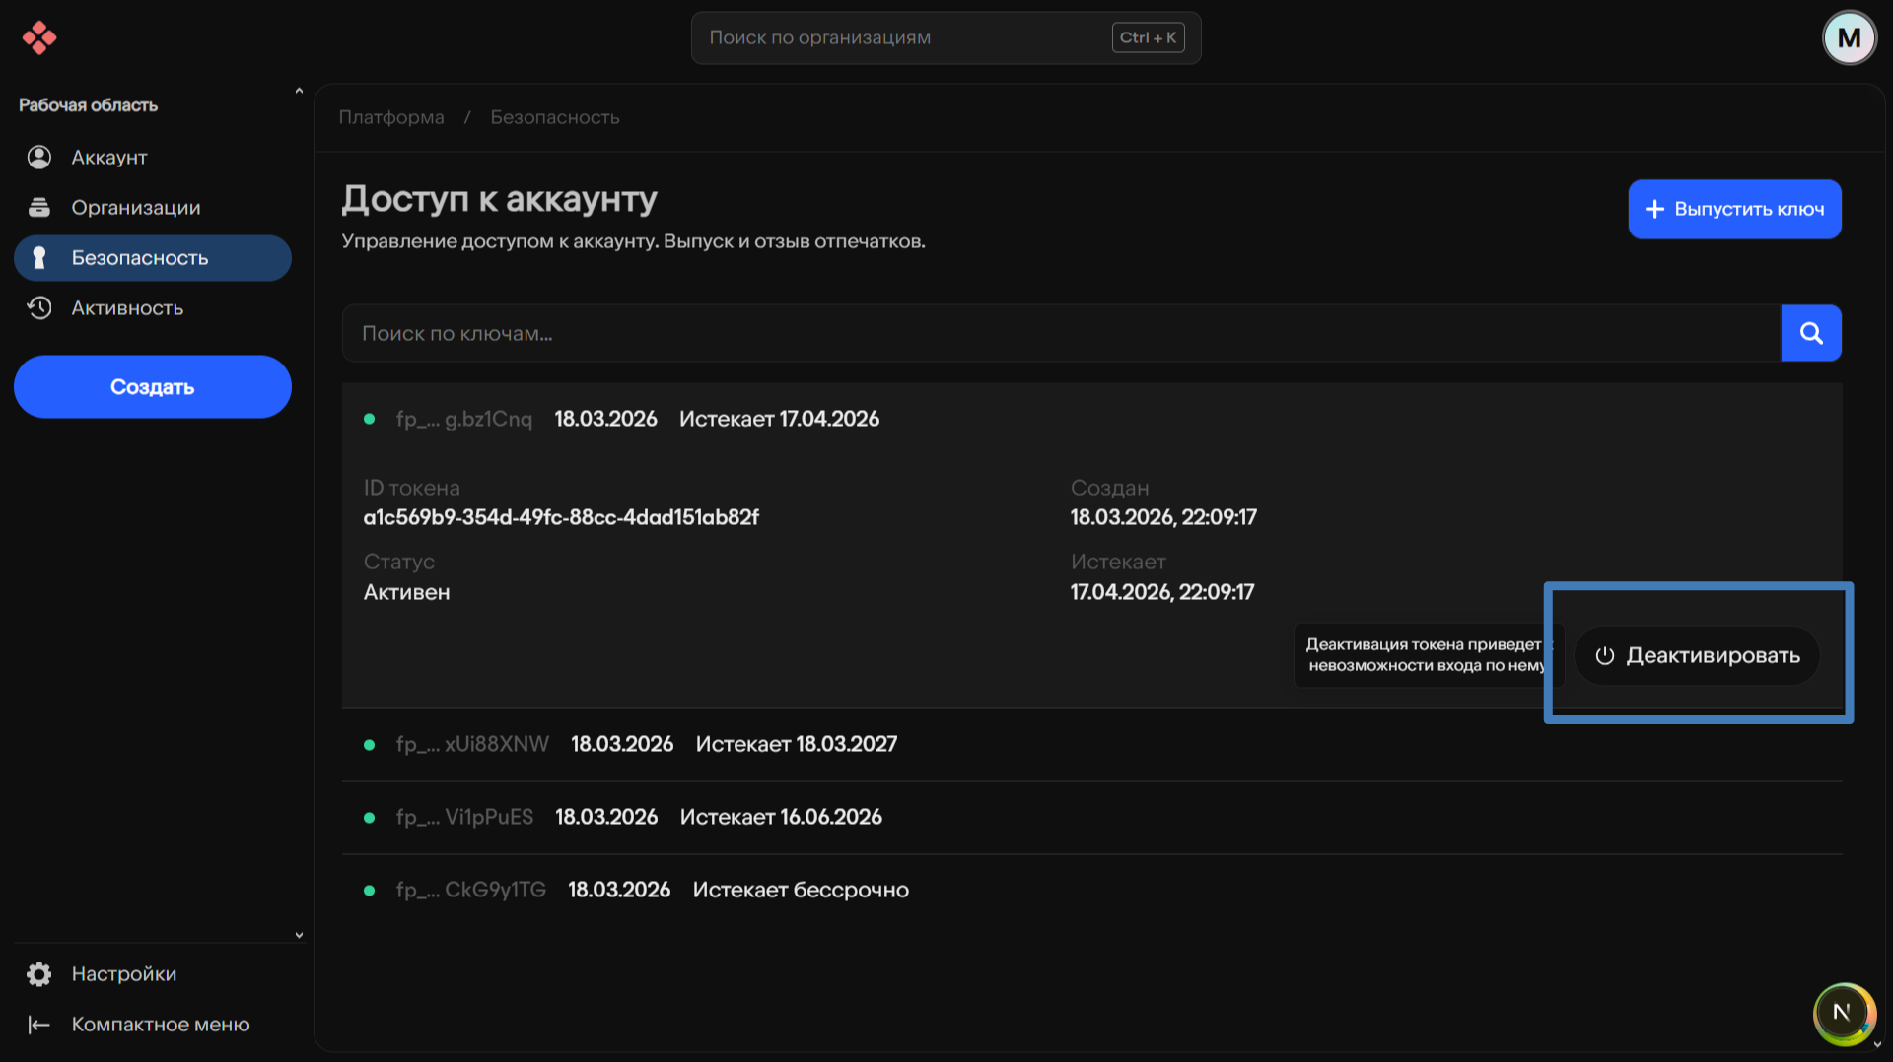Open Настройки gear settings
Image resolution: width=1893 pixels, height=1062 pixels.
click(123, 974)
